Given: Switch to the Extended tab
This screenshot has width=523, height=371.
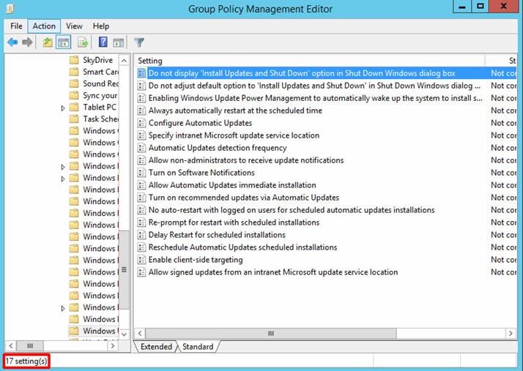Looking at the screenshot, I should coord(156,347).
